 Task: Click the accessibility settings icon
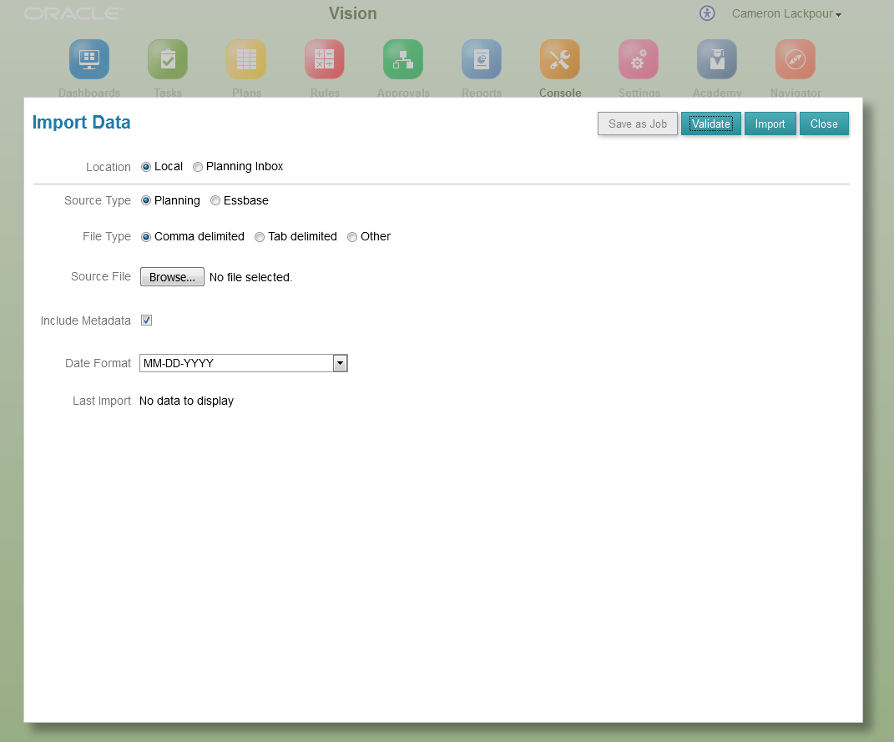(707, 13)
